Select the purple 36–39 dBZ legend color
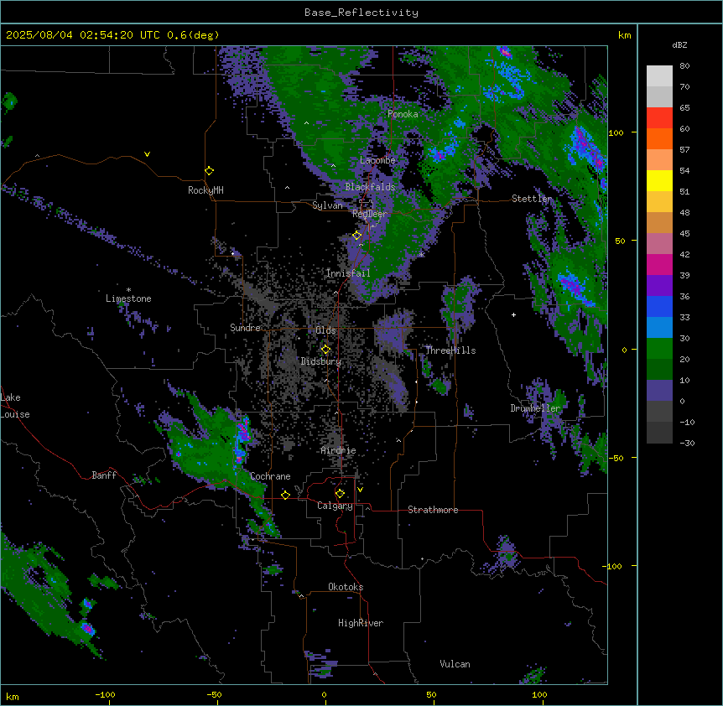The image size is (723, 706). [659, 286]
